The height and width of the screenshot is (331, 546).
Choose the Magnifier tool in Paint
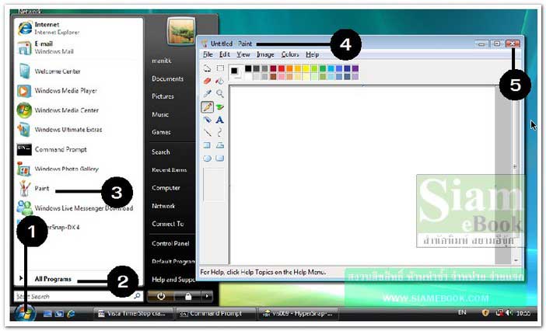(x=220, y=93)
